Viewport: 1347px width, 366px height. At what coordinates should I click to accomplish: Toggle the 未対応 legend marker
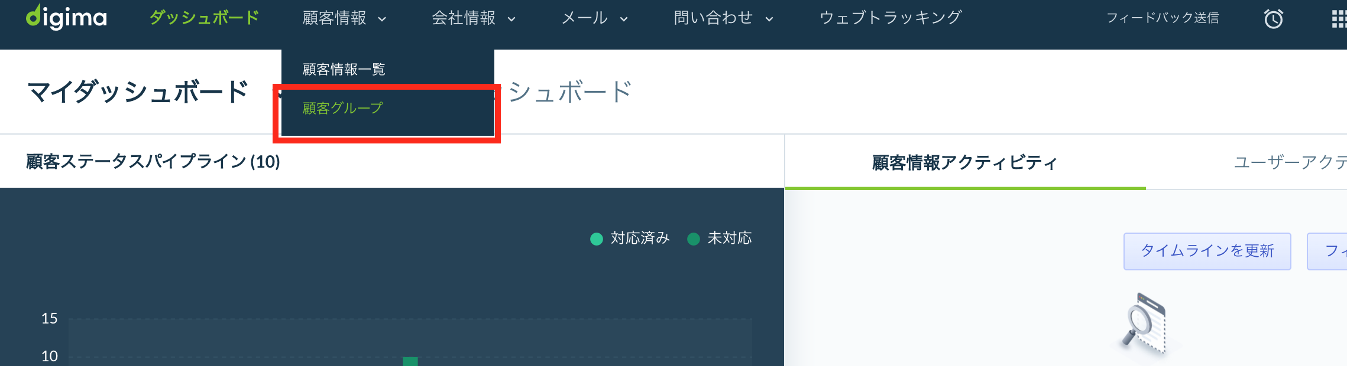(694, 238)
